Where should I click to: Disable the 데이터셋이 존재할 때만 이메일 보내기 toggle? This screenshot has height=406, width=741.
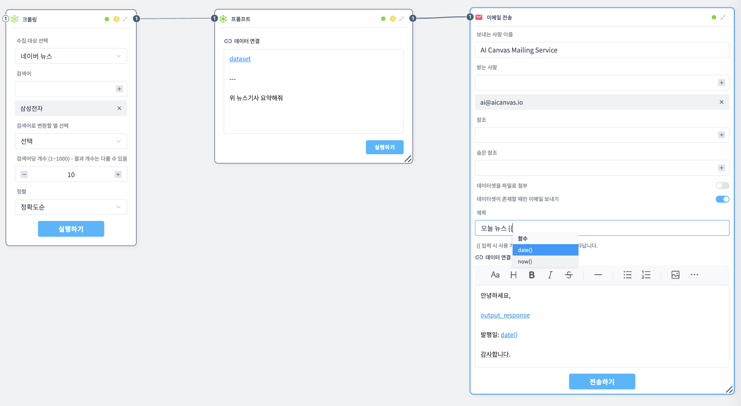pos(722,199)
